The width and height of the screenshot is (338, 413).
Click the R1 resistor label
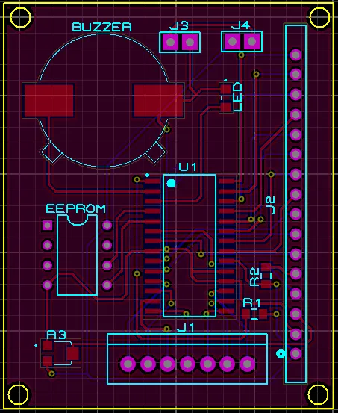click(x=251, y=303)
